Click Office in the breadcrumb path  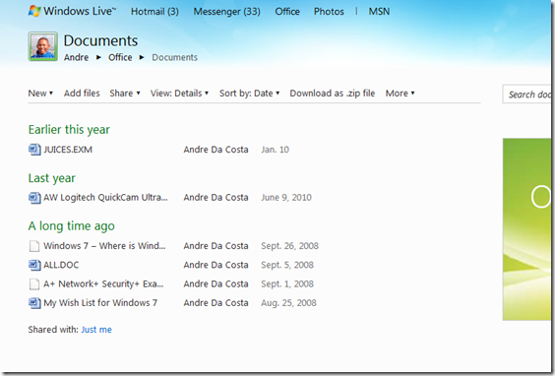(120, 57)
